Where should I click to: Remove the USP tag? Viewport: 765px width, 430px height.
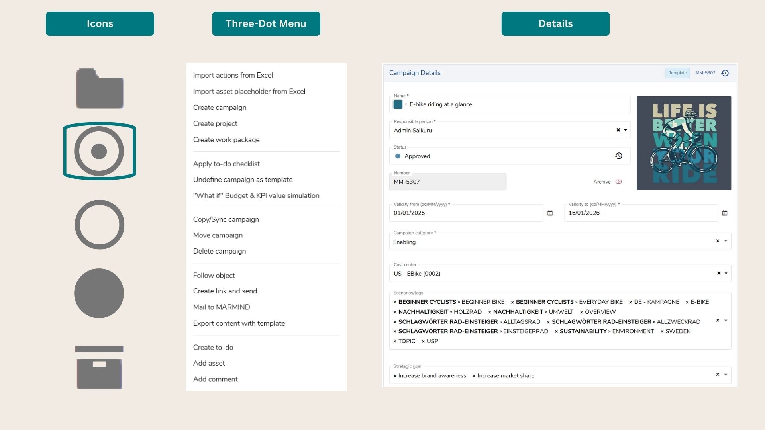coord(423,342)
